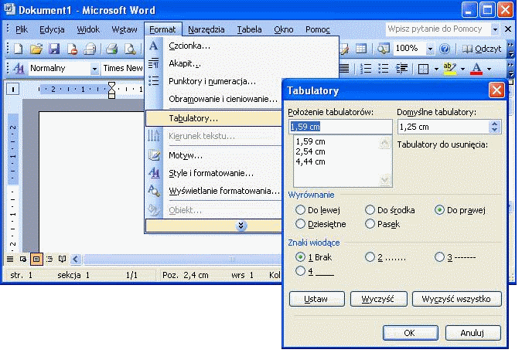Open the Normalny style dropdown arrow
522x353 pixels.
94,69
